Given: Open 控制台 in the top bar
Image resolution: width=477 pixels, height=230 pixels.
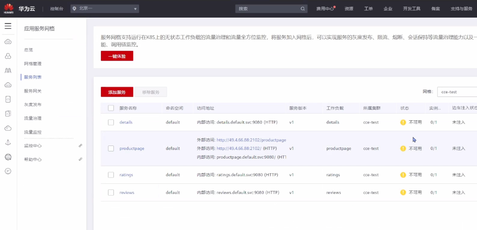Looking at the screenshot, I should [x=57, y=9].
